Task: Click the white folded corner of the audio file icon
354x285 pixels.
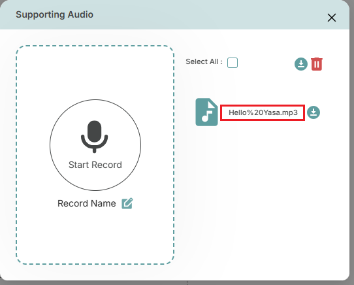Action: pos(212,104)
